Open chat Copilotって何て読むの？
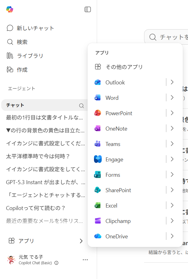The image size is (188, 279). coord(36,208)
